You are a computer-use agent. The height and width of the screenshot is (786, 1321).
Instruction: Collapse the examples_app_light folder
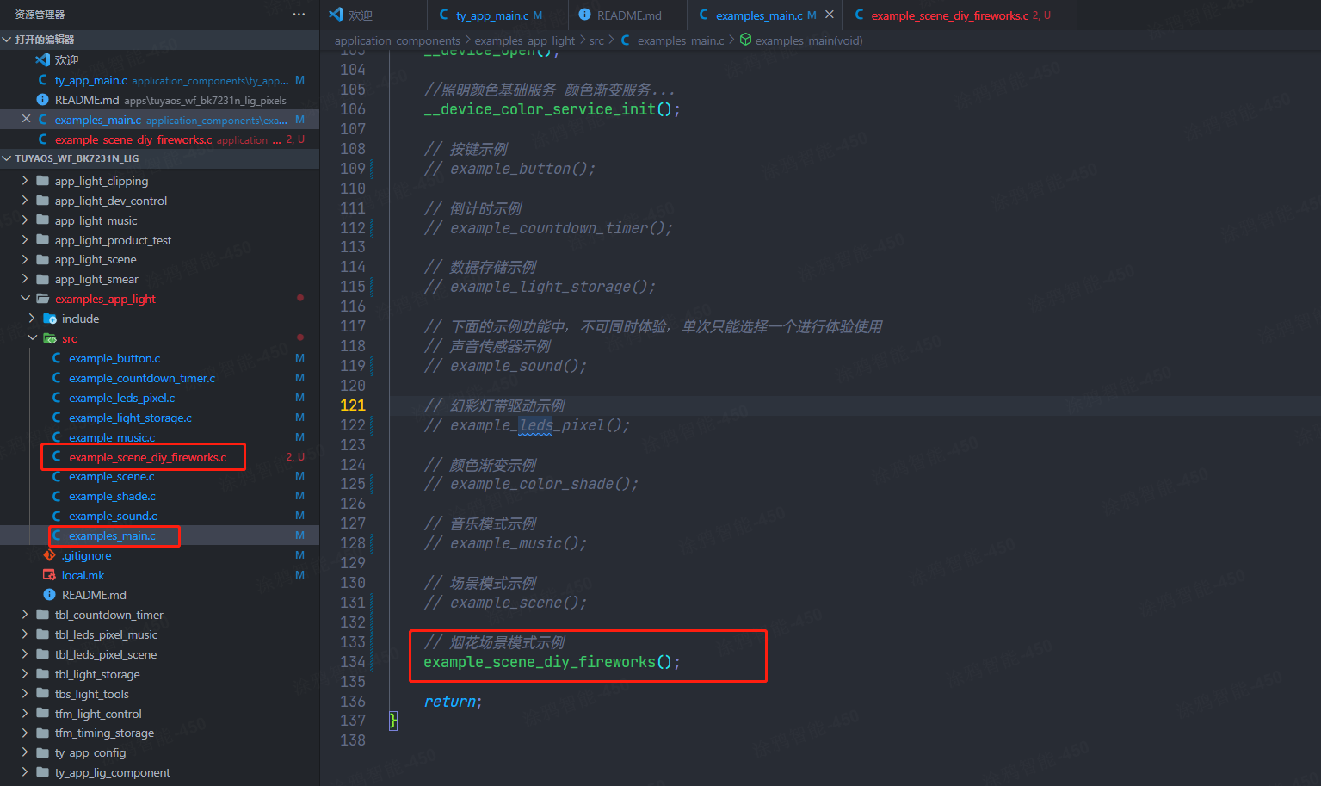(25, 299)
